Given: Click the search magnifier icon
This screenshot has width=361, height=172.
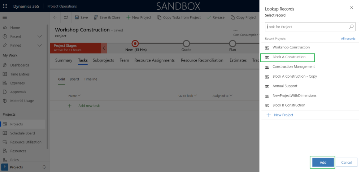Looking at the screenshot, I should (351, 27).
